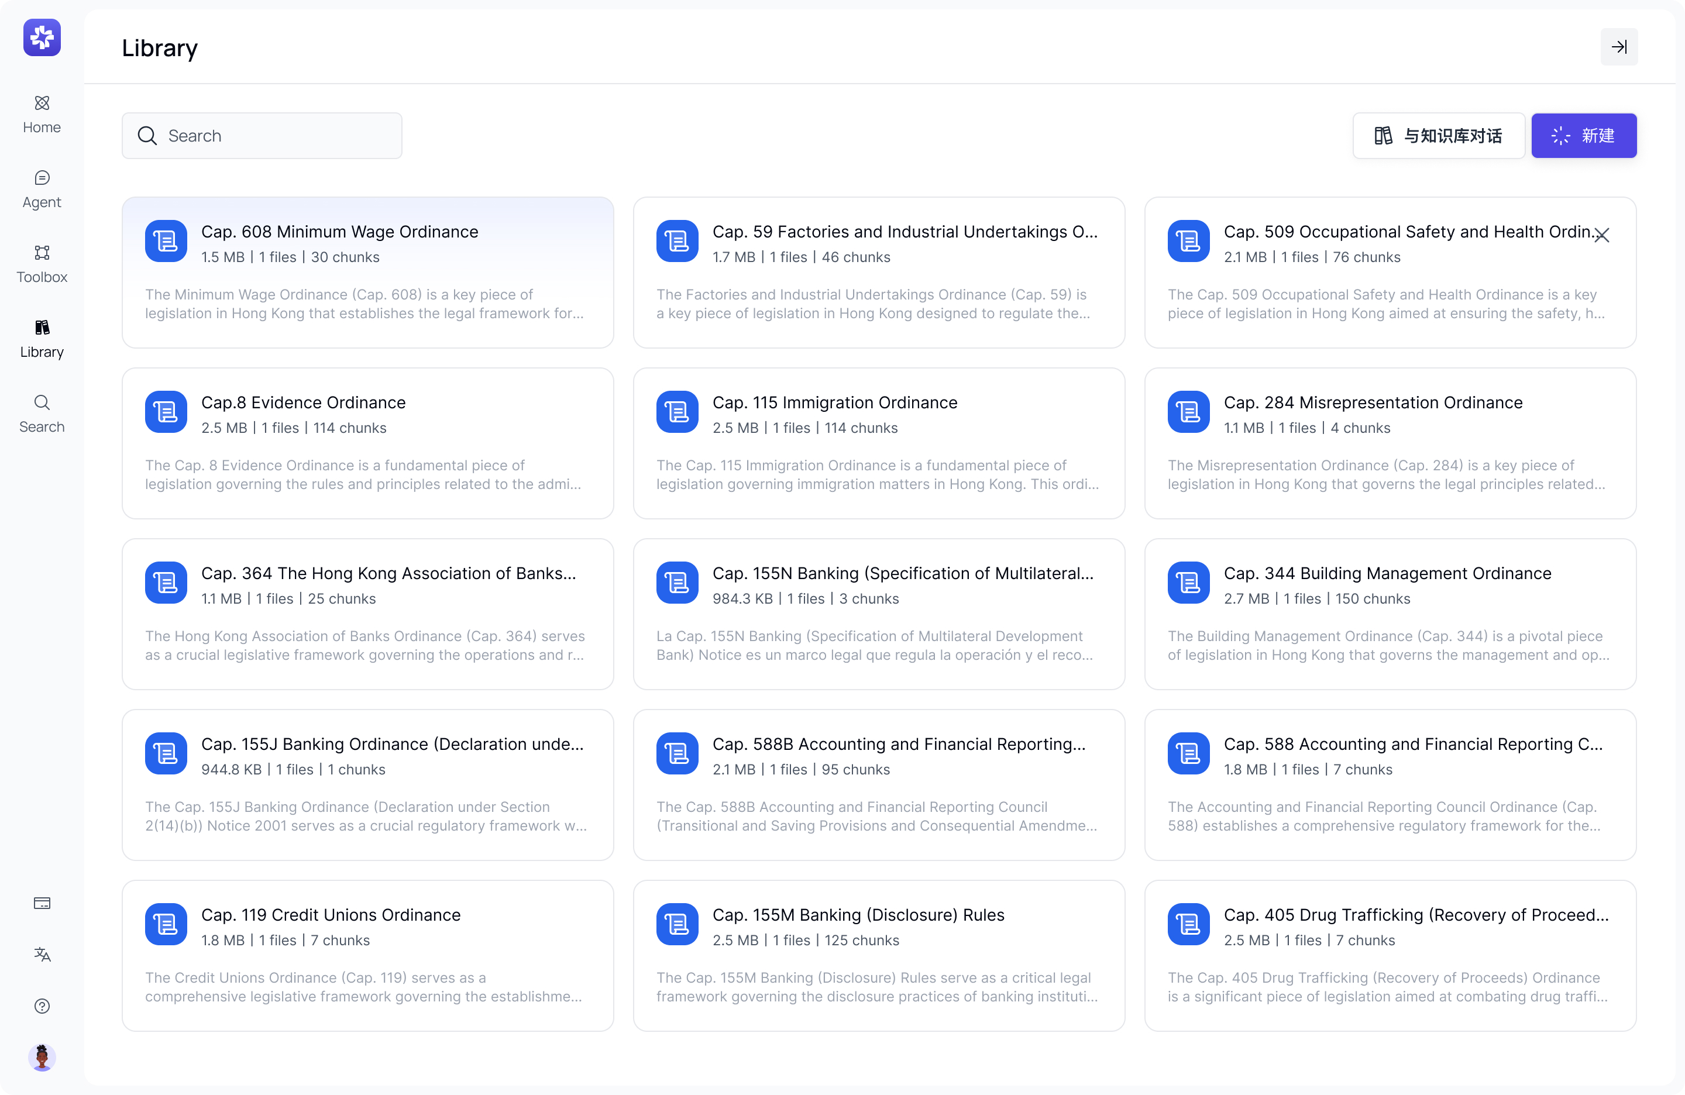The image size is (1685, 1095).
Task: Delete Cap. 509 card with X icon
Action: tap(1601, 235)
